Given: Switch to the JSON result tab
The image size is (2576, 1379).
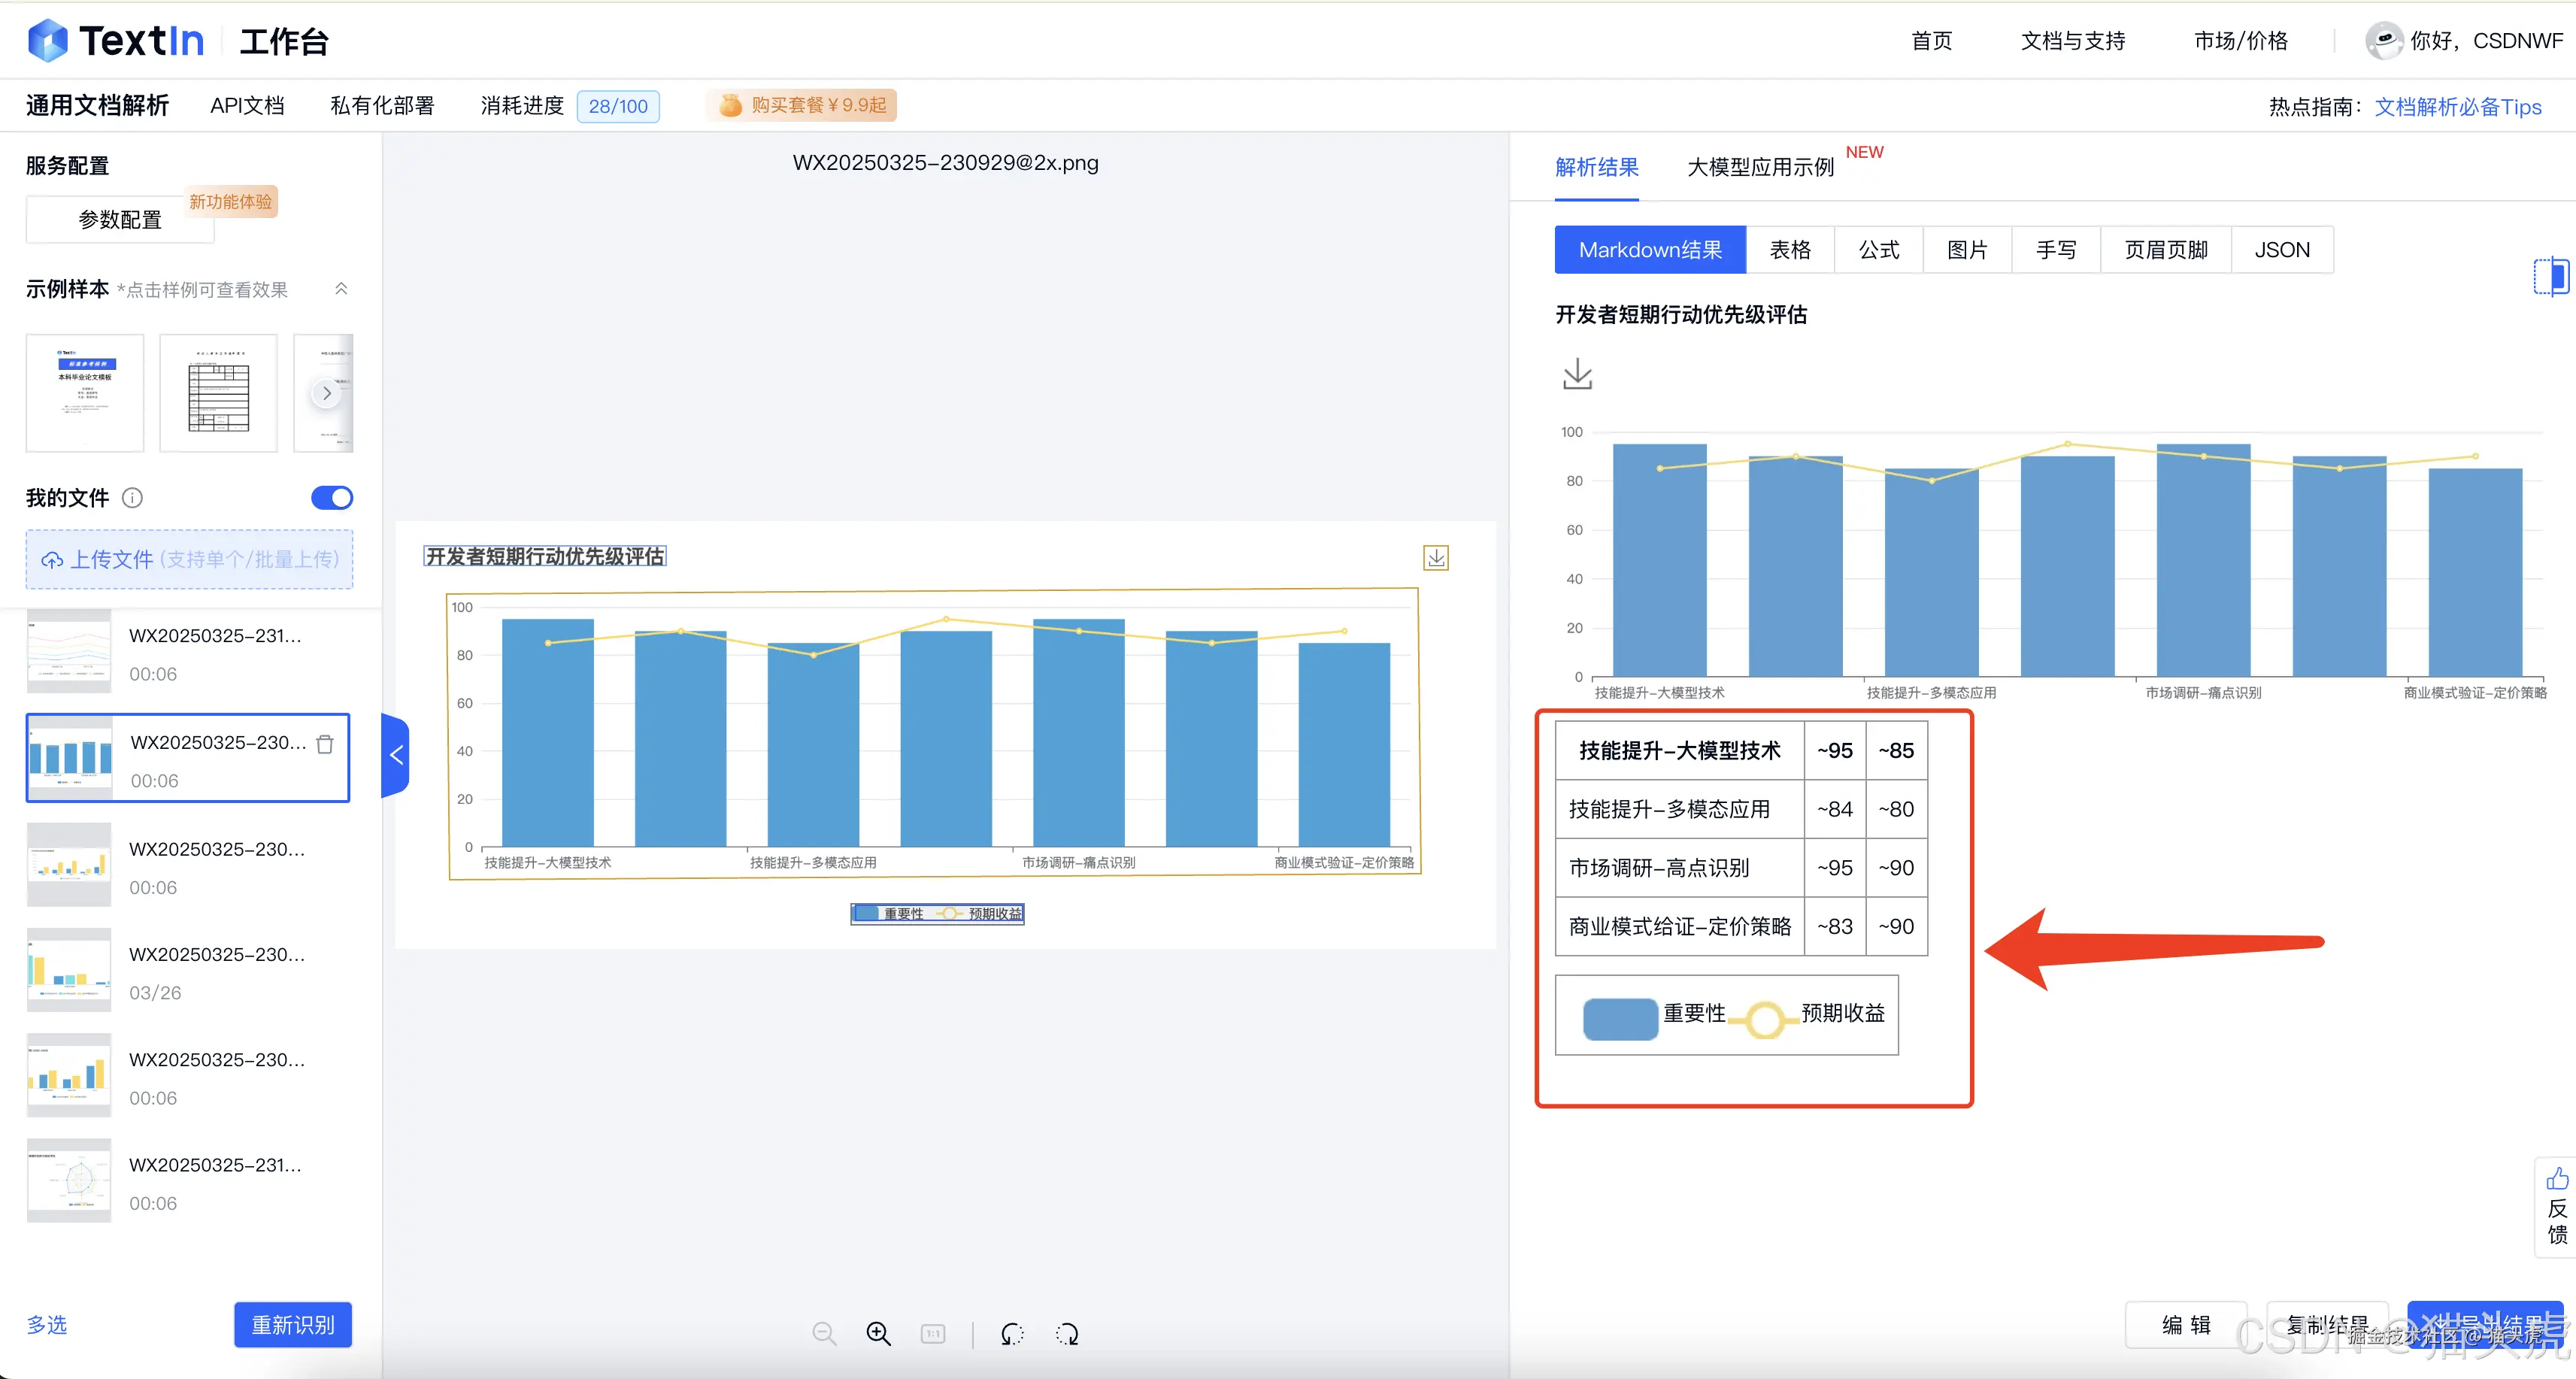Looking at the screenshot, I should pos(2282,249).
